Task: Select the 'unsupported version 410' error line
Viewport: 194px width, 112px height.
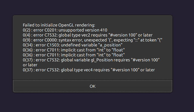Action: [65, 30]
